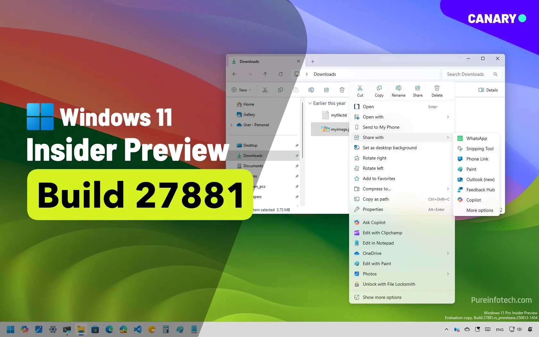Toggle the Details pane button
This screenshot has height=337, width=539.
coord(488,90)
